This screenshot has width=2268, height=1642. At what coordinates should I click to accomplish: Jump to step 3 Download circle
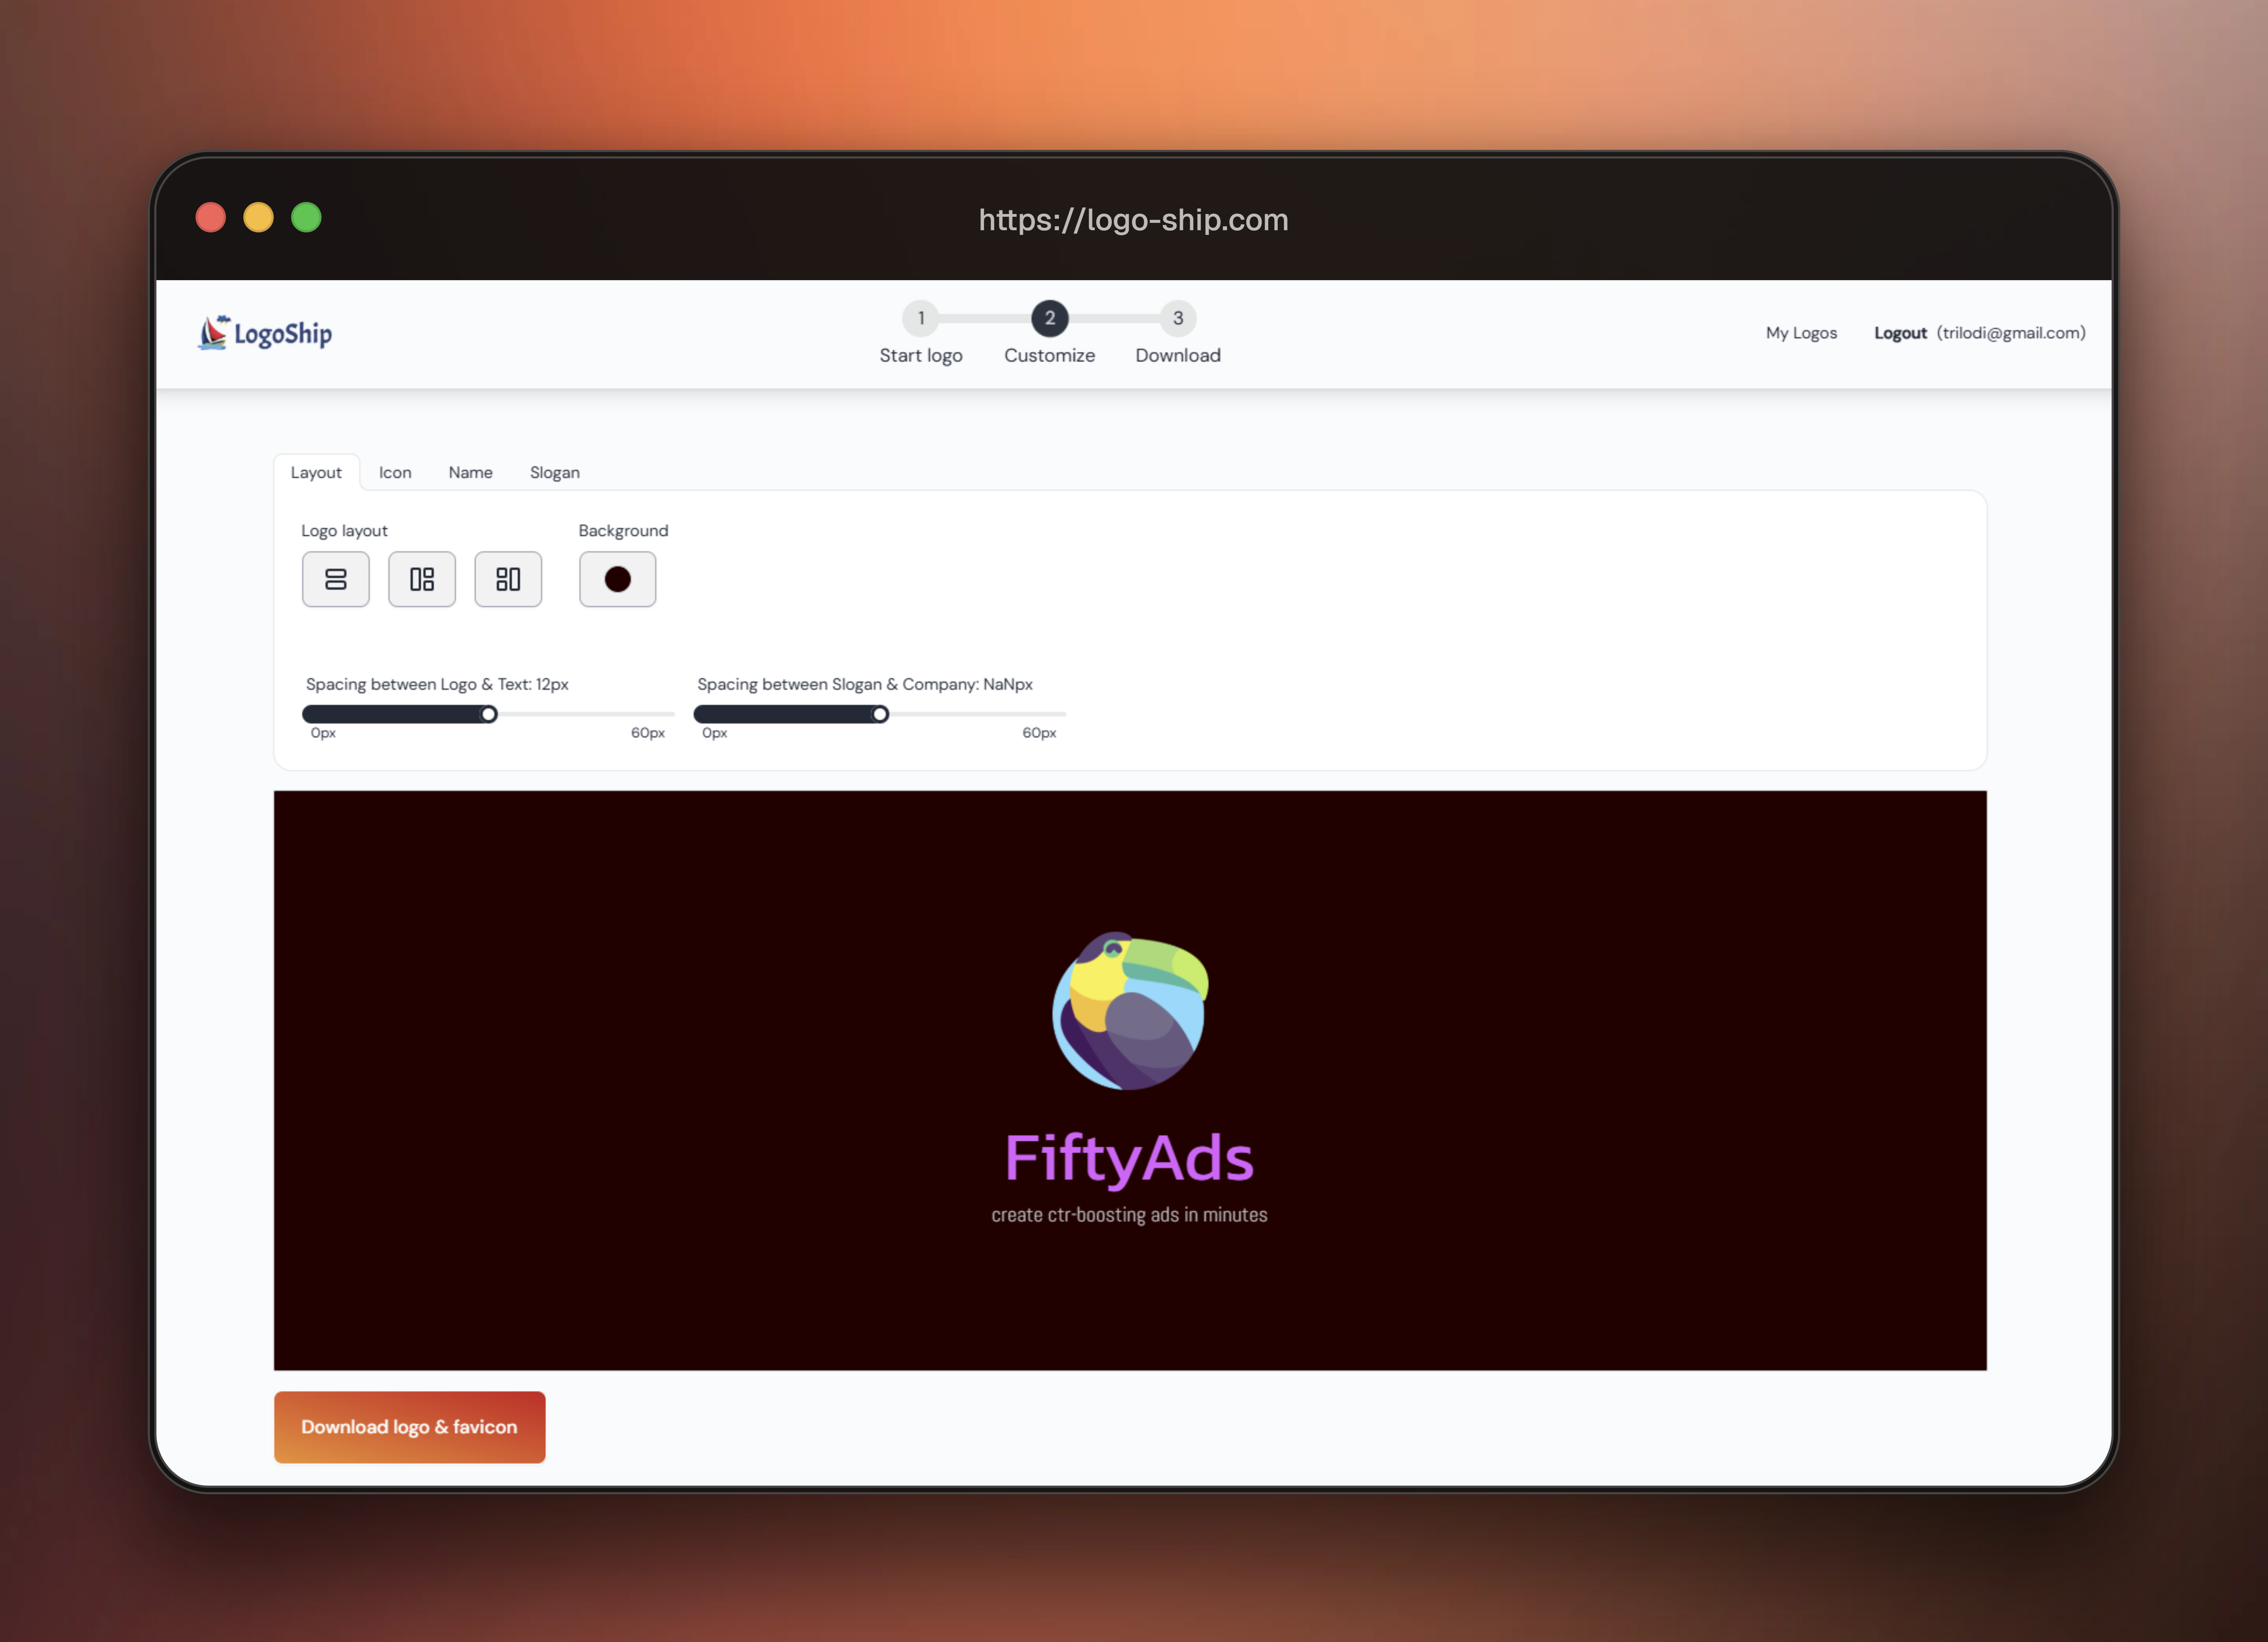click(1178, 318)
